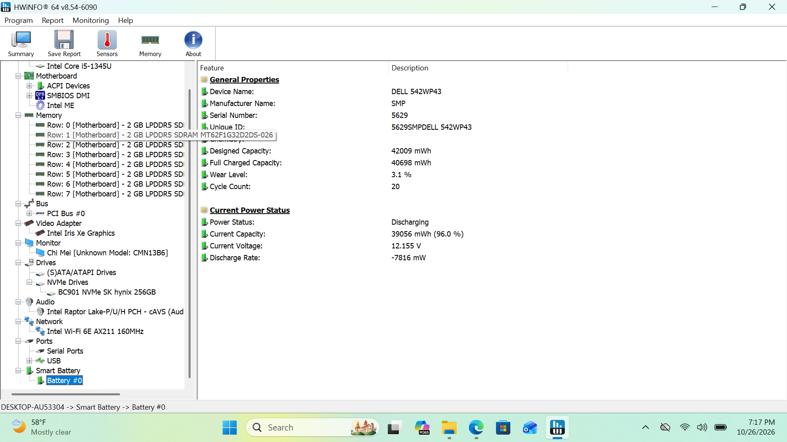The image size is (787, 442).
Task: Collapse the Memory tree node
Action: pos(18,115)
